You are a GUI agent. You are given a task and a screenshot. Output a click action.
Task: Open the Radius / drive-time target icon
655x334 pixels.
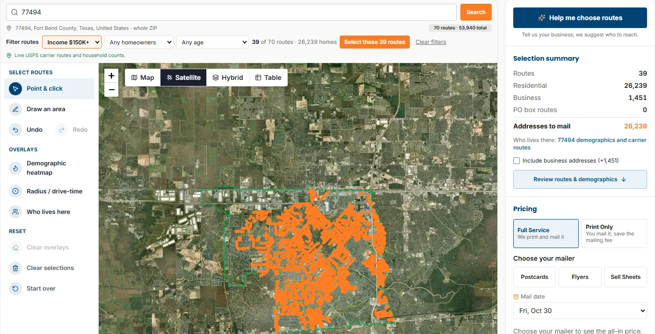coord(15,192)
